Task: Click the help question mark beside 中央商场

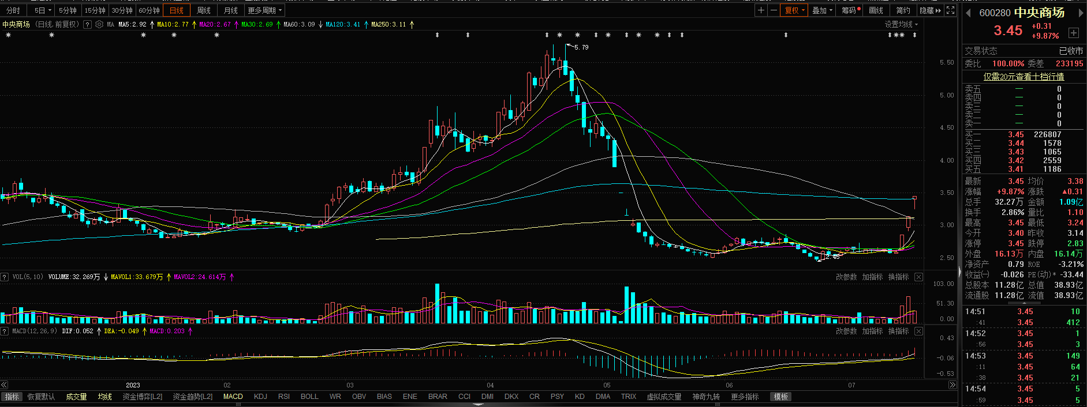Action: [x=87, y=24]
